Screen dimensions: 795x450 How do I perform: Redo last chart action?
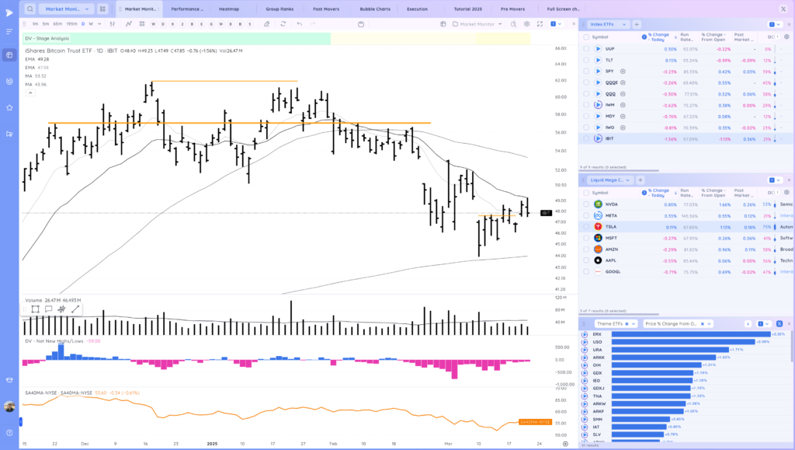[x=313, y=24]
